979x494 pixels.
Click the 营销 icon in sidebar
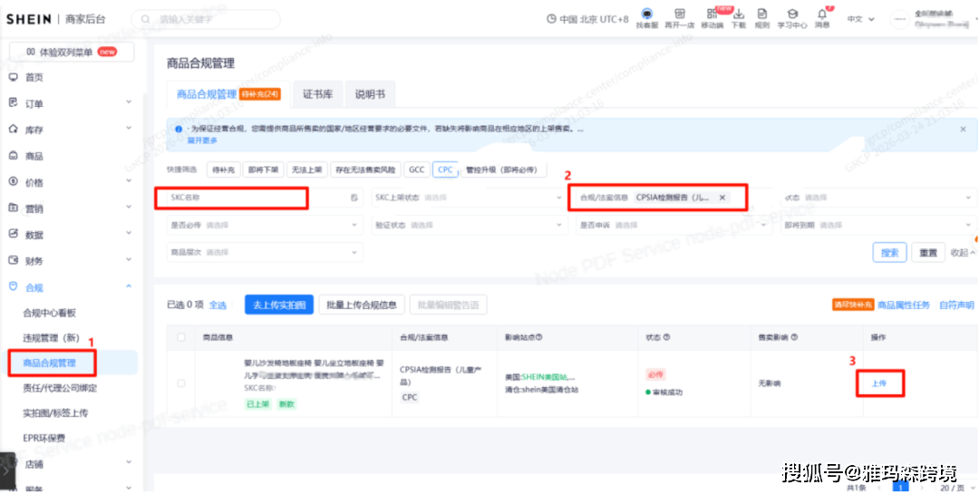pyautogui.click(x=13, y=208)
